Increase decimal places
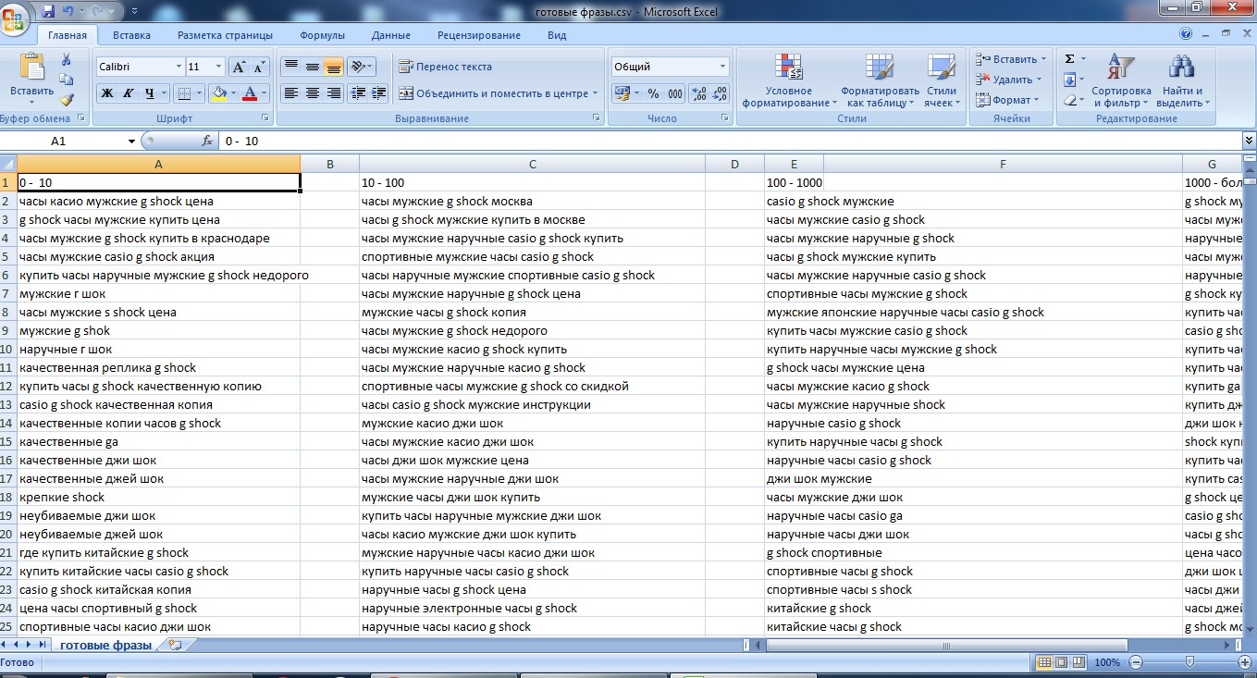1257x678 pixels. (698, 93)
